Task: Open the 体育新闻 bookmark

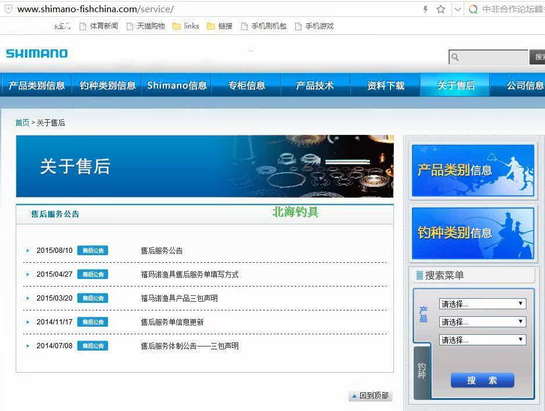Action: click(x=99, y=26)
